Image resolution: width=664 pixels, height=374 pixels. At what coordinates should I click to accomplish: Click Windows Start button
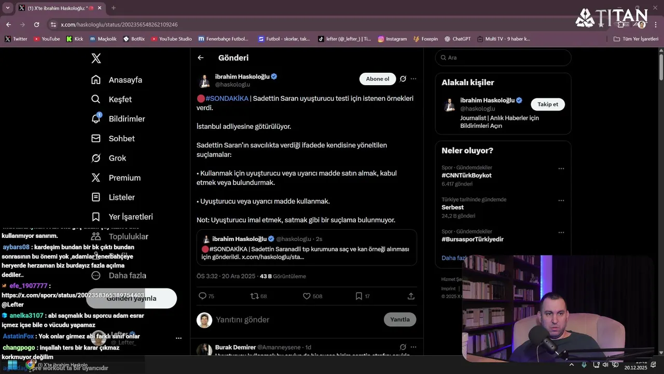[12, 365]
